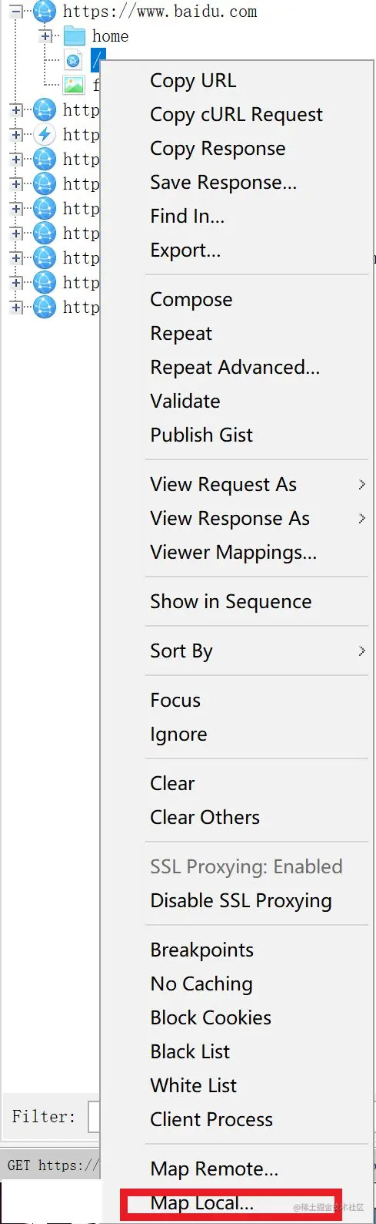The image size is (376, 1224).
Task: Expand the home folder node
Action: [x=45, y=35]
